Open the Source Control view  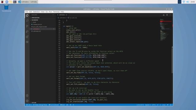tap(27, 26)
